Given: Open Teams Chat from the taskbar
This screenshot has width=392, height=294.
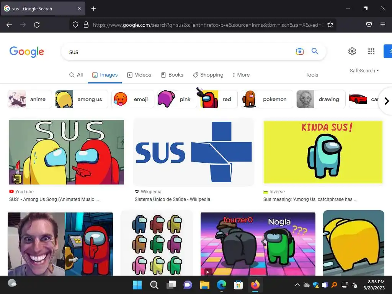Looking at the screenshot, I should [188, 285].
